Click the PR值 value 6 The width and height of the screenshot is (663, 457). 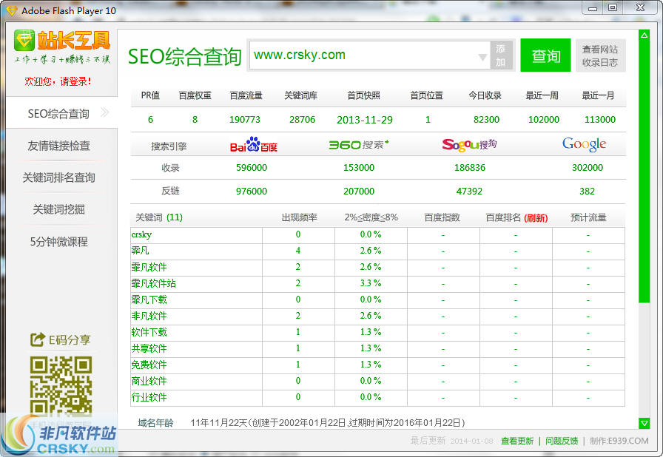(150, 120)
